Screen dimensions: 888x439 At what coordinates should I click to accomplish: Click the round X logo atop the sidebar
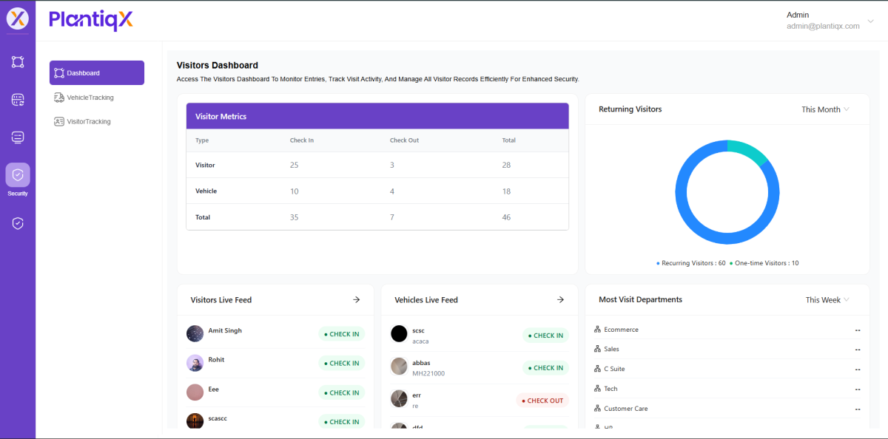pos(18,18)
